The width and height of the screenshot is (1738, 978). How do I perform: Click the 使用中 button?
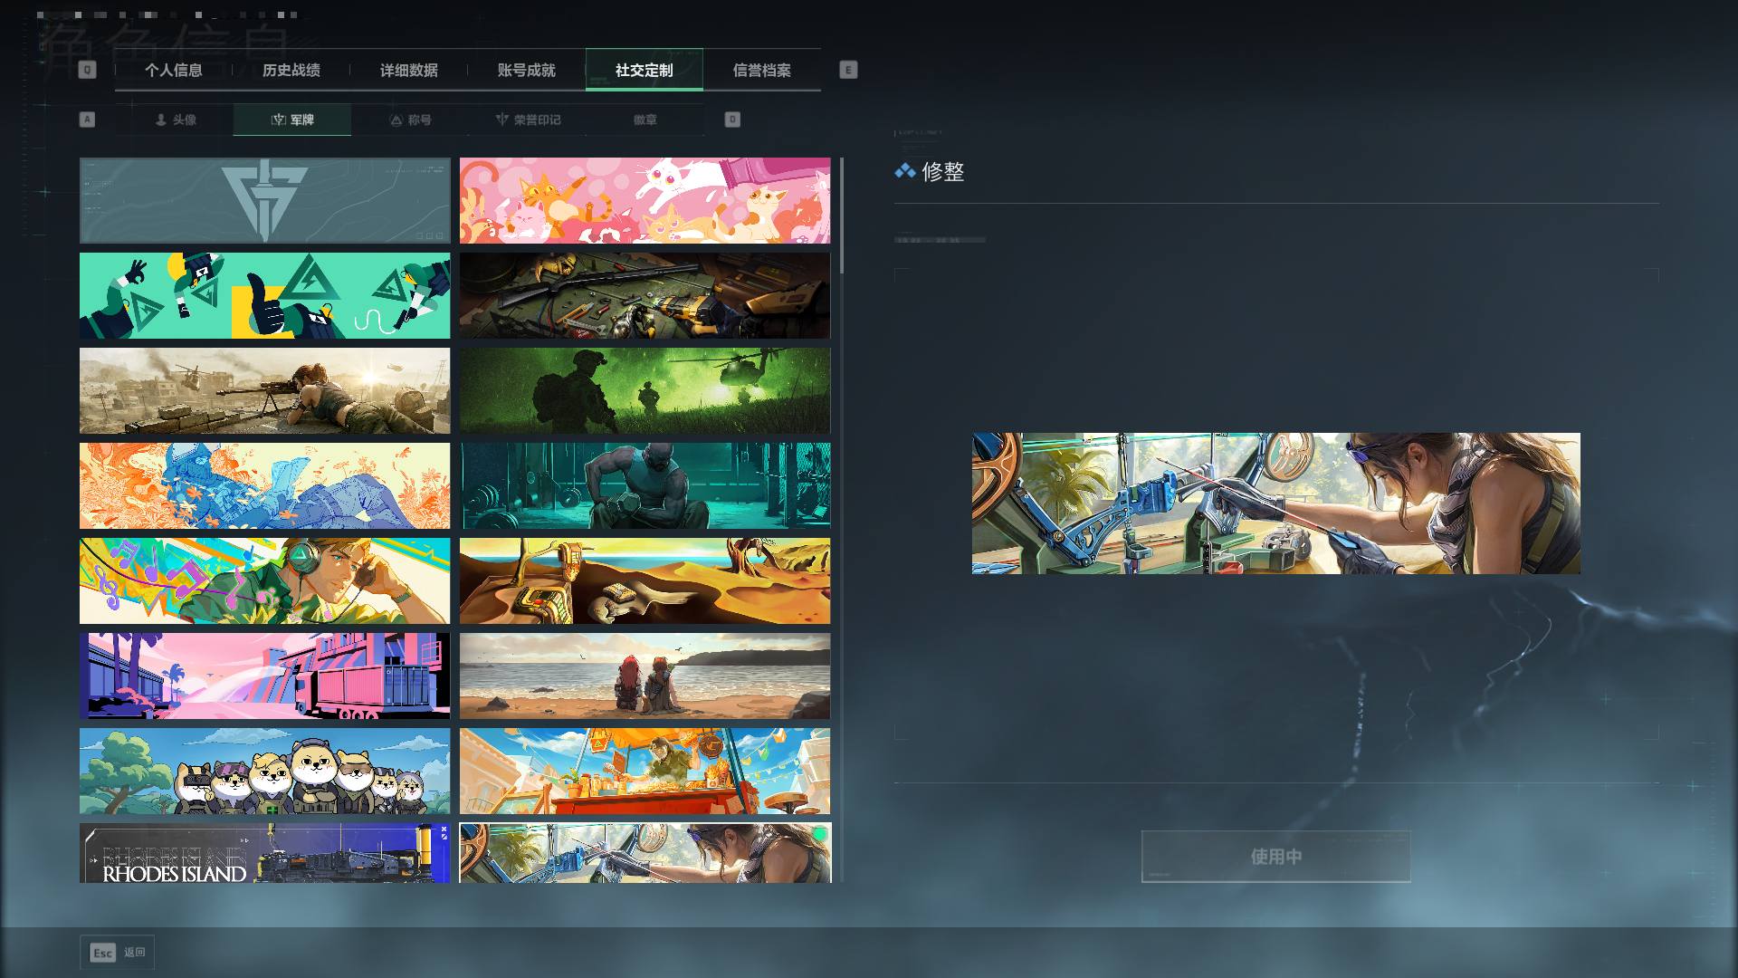[x=1276, y=857]
